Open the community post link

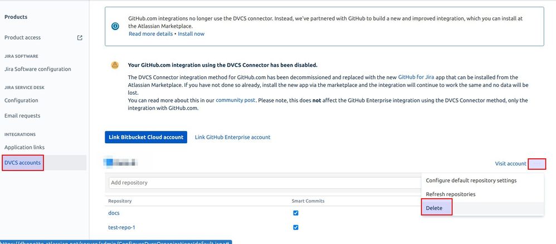coord(236,100)
